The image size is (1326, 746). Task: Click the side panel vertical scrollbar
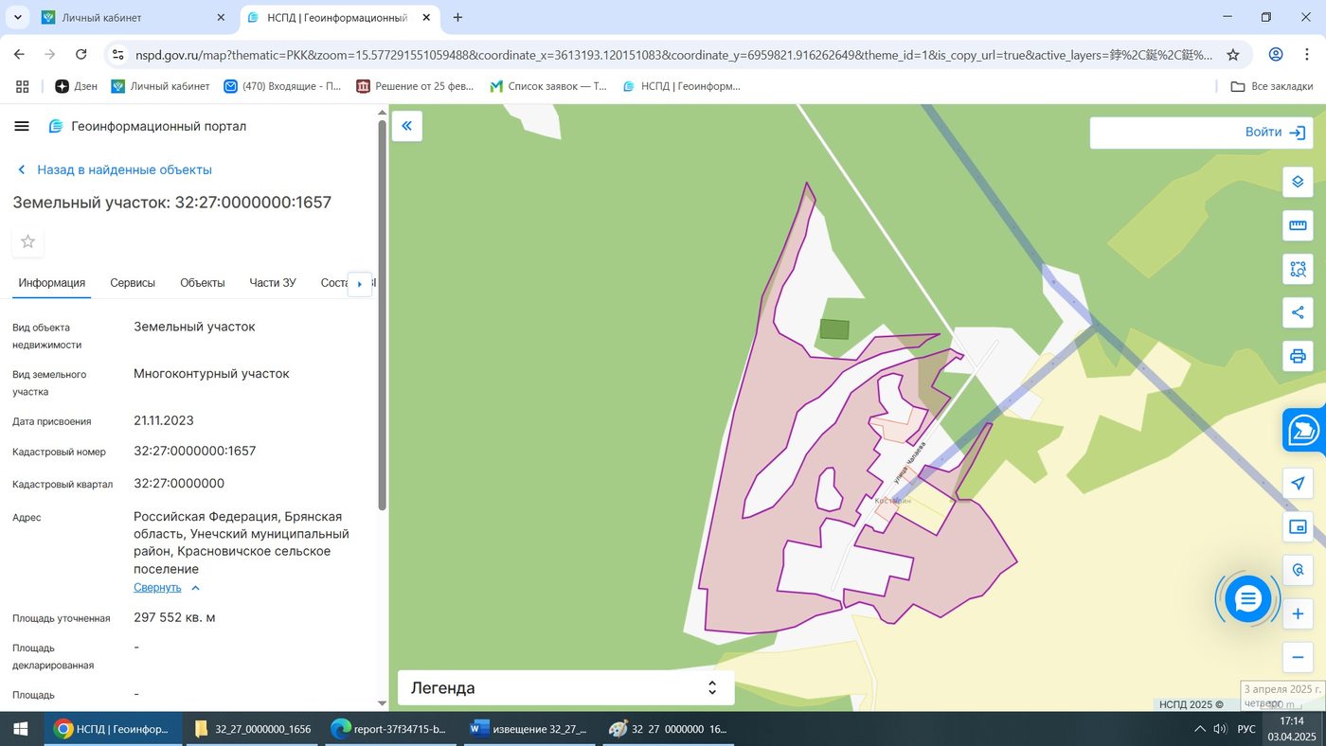383,316
